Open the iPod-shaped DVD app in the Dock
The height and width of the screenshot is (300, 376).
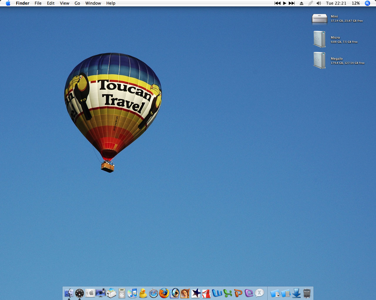tap(122, 293)
